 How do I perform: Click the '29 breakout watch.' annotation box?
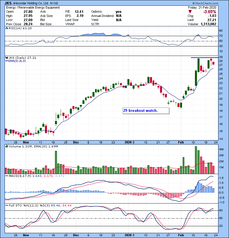146,111
